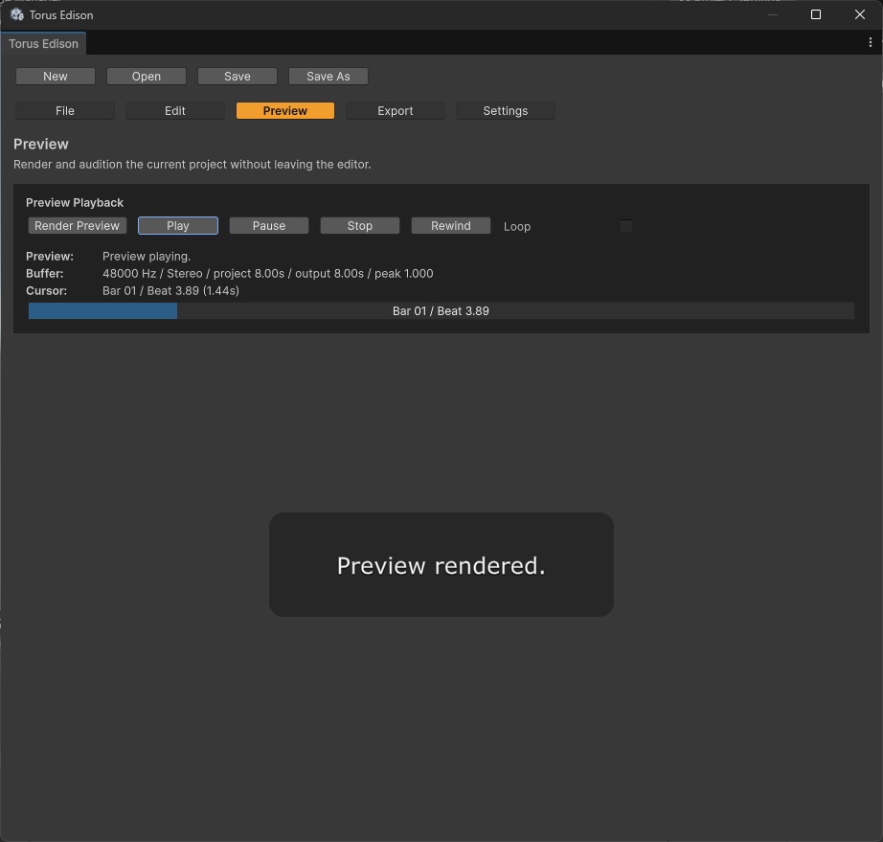Click the cursor value 'Bar 01 / Beat 3.89 (1.44s)'

pos(170,290)
